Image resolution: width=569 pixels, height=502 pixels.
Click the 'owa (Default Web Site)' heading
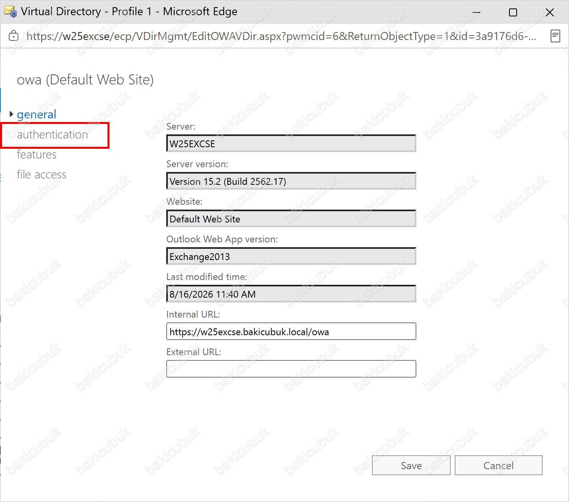click(85, 80)
